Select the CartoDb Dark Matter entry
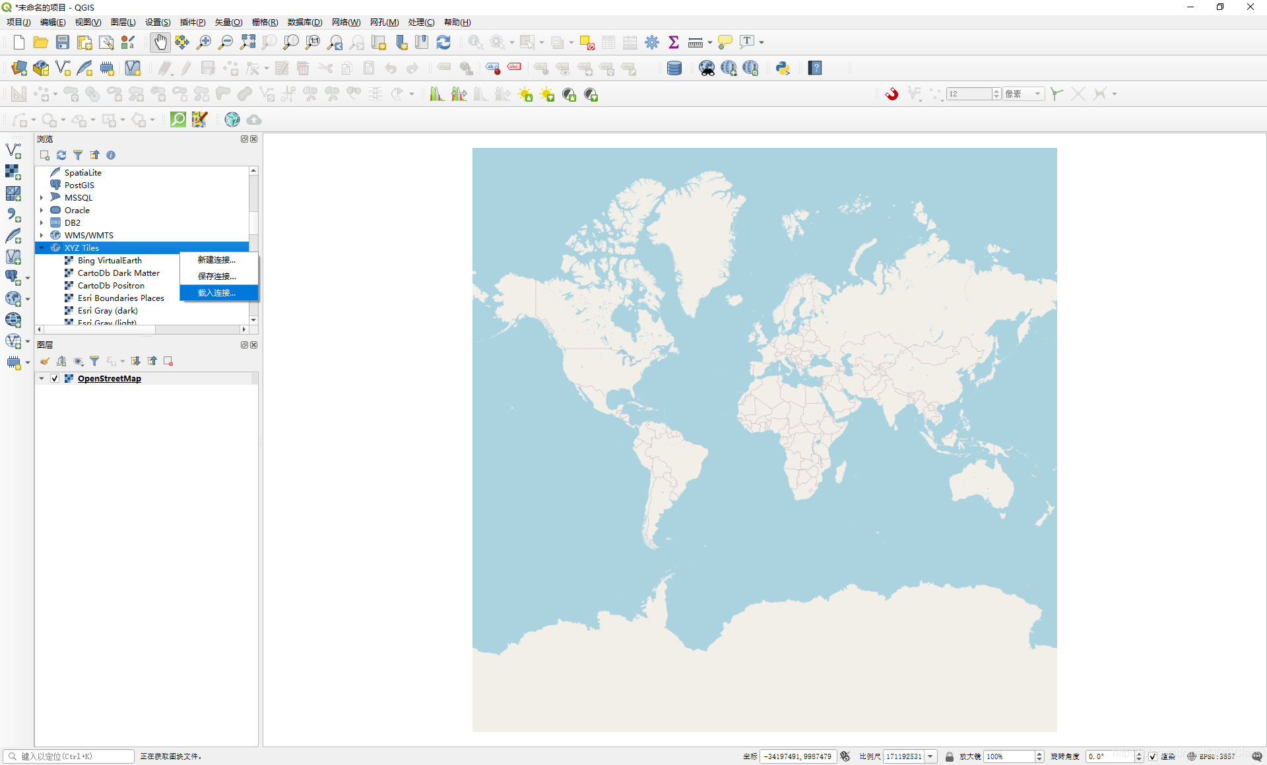 tap(119, 273)
